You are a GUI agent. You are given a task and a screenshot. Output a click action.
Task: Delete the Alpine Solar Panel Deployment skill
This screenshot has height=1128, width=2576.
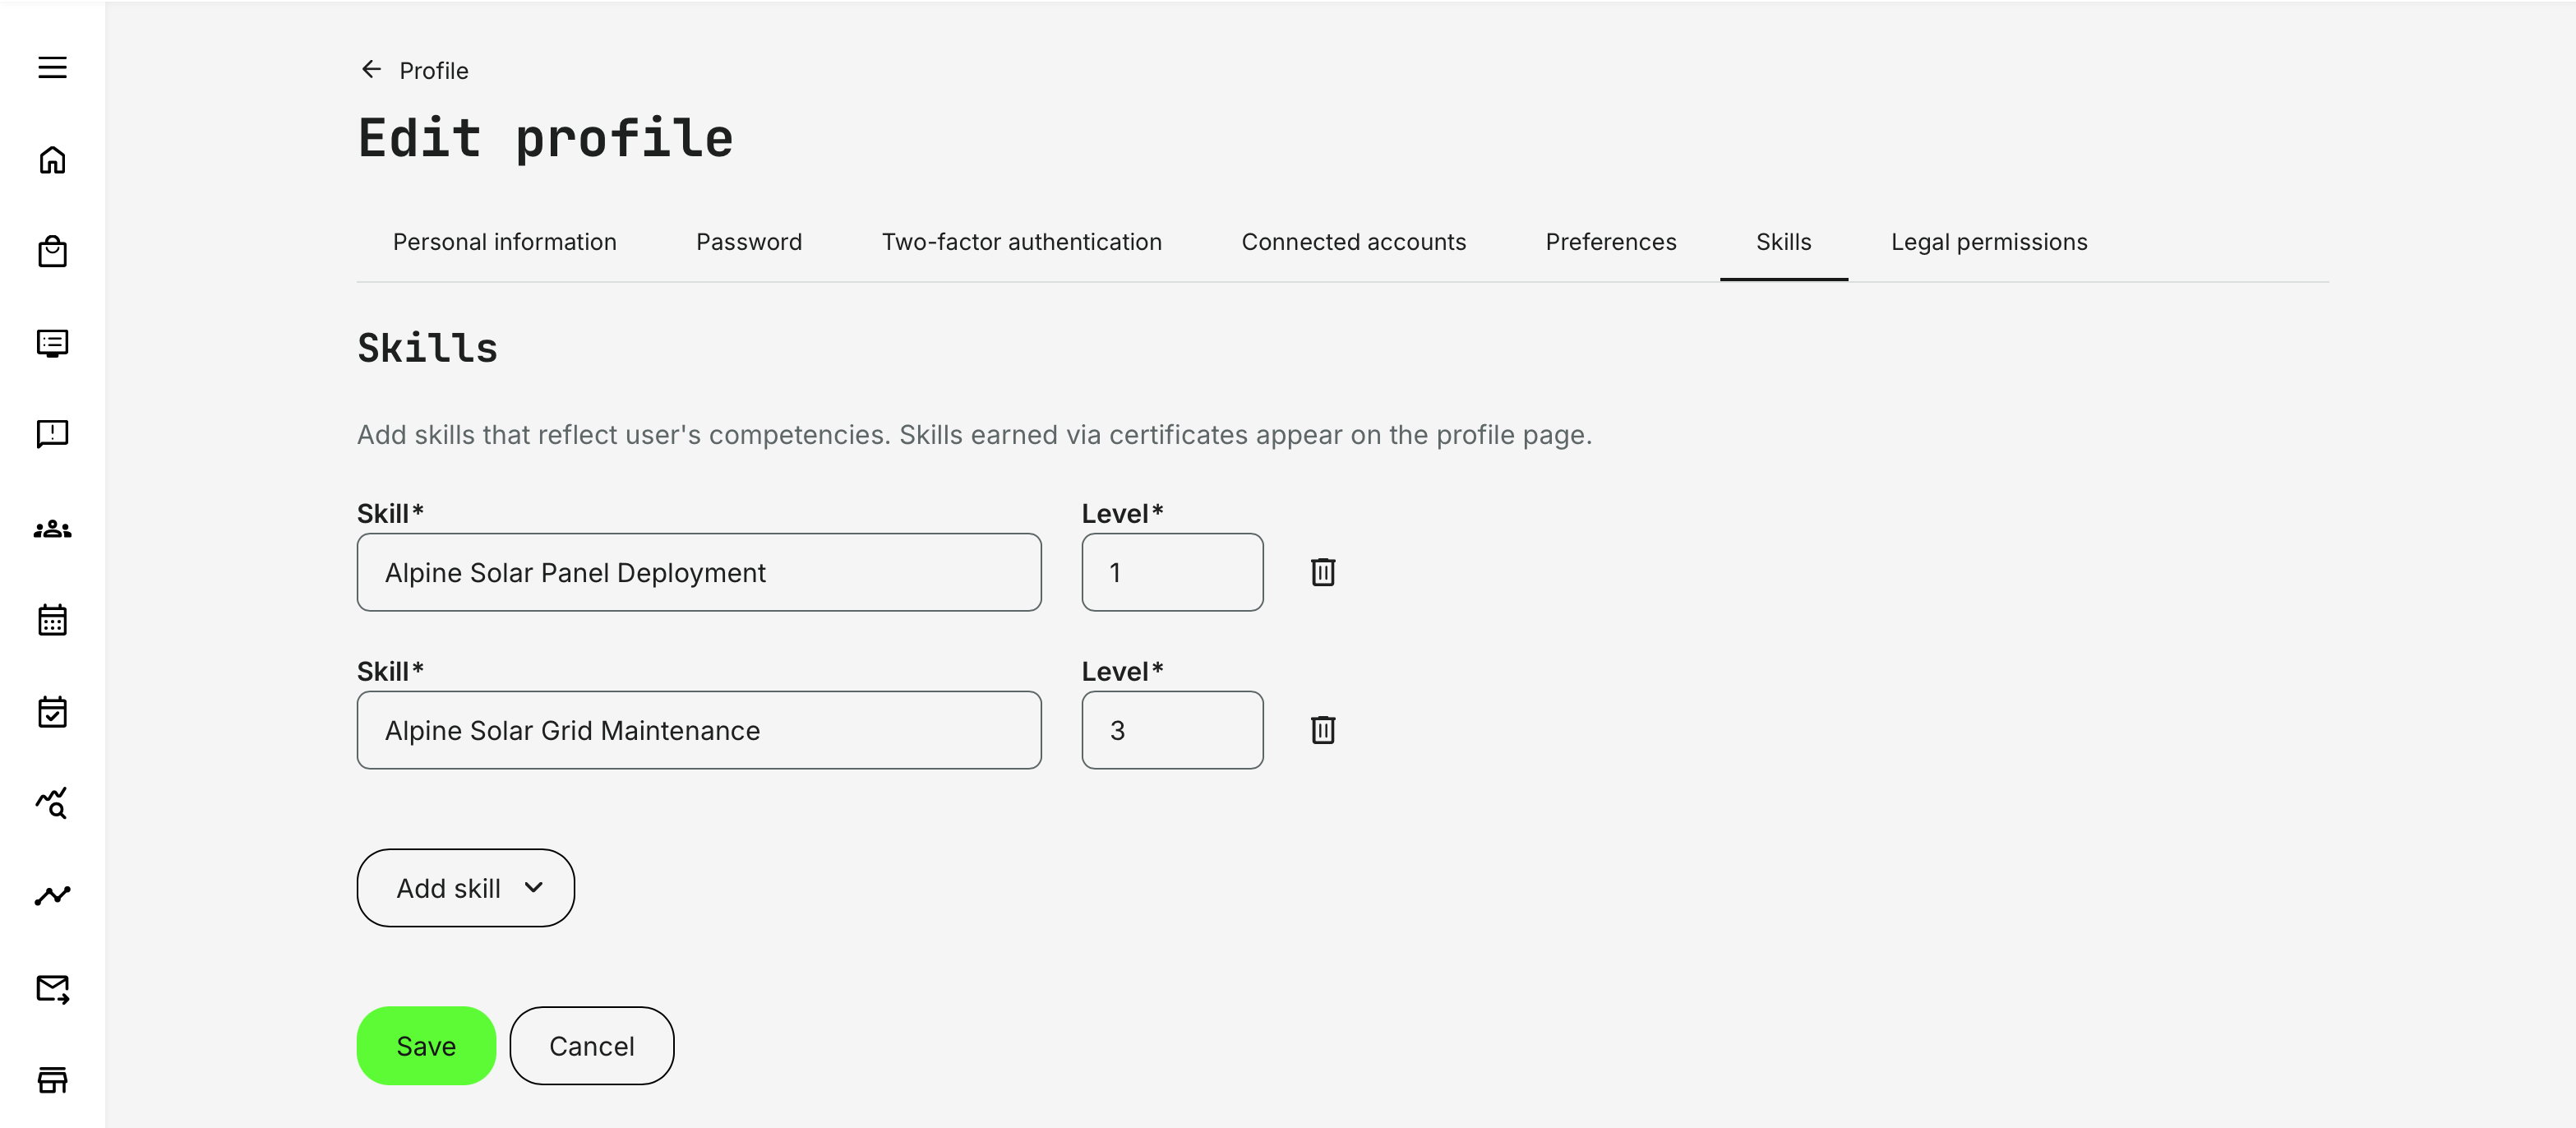pos(1323,572)
